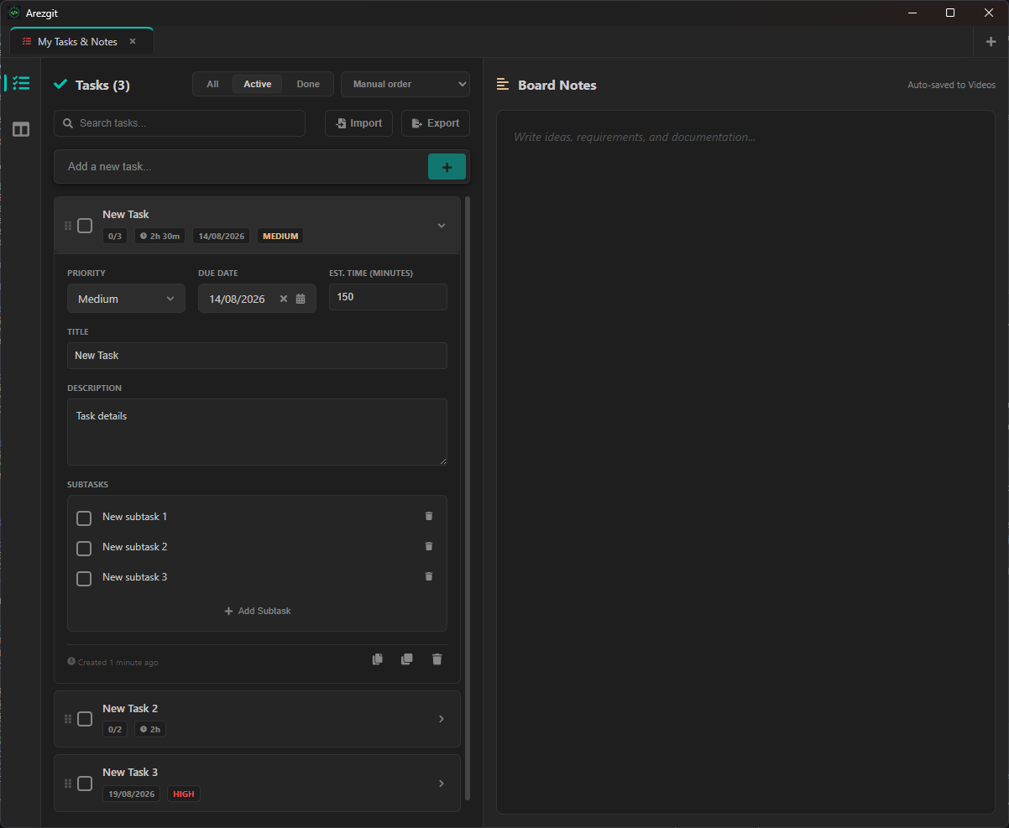The image size is (1009, 828).
Task: Mark New Task as complete
Action: point(85,226)
